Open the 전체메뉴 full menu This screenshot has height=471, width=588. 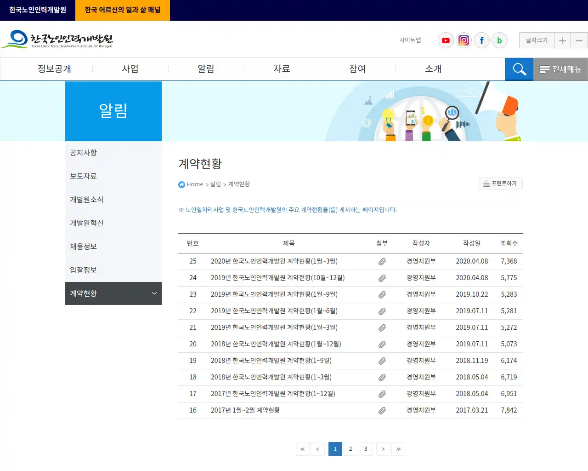click(560, 69)
